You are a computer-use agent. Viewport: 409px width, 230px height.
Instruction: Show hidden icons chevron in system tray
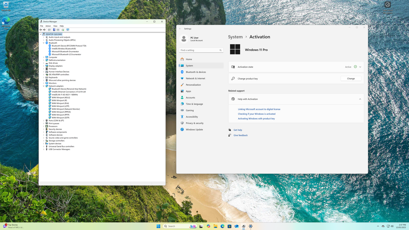click(378, 226)
